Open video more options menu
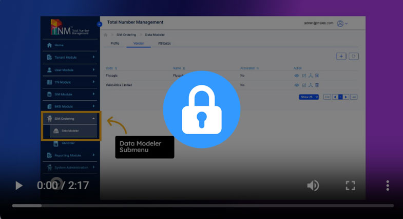Viewport: 403px width, 219px height. point(388,186)
